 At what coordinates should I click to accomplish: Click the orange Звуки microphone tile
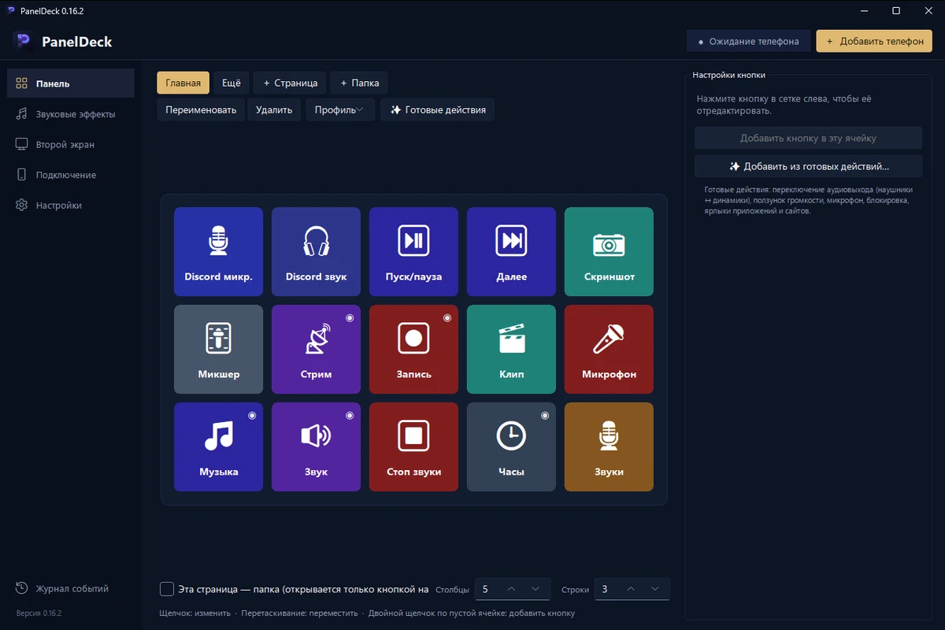pos(609,447)
